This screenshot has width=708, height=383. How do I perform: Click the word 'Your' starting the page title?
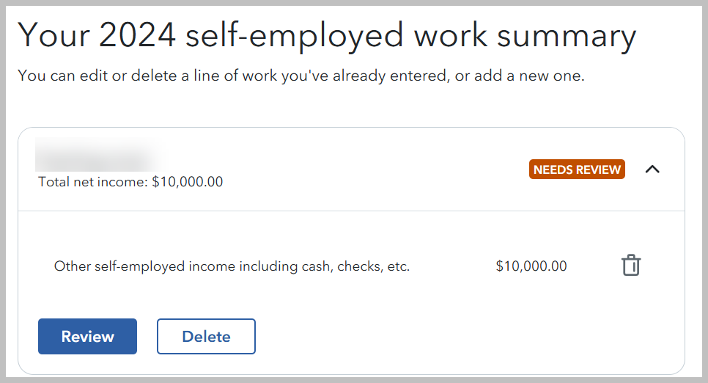point(48,37)
